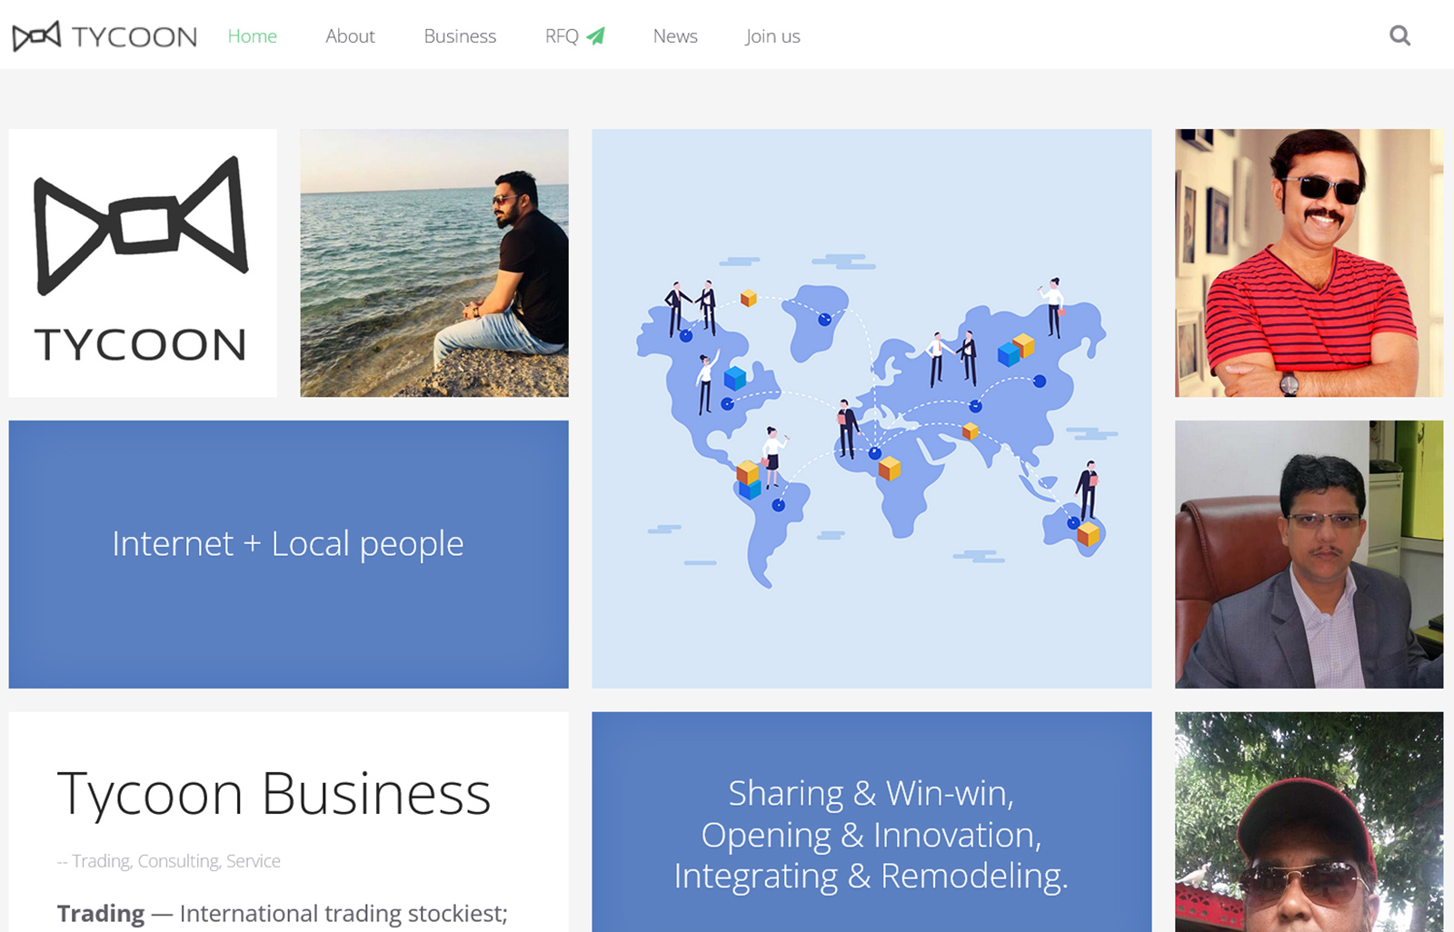
Task: Open the Join us menu item
Action: pos(772,36)
